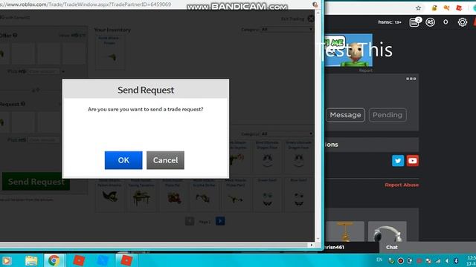Open the Chat bar on Roblox page

pyautogui.click(x=428, y=247)
